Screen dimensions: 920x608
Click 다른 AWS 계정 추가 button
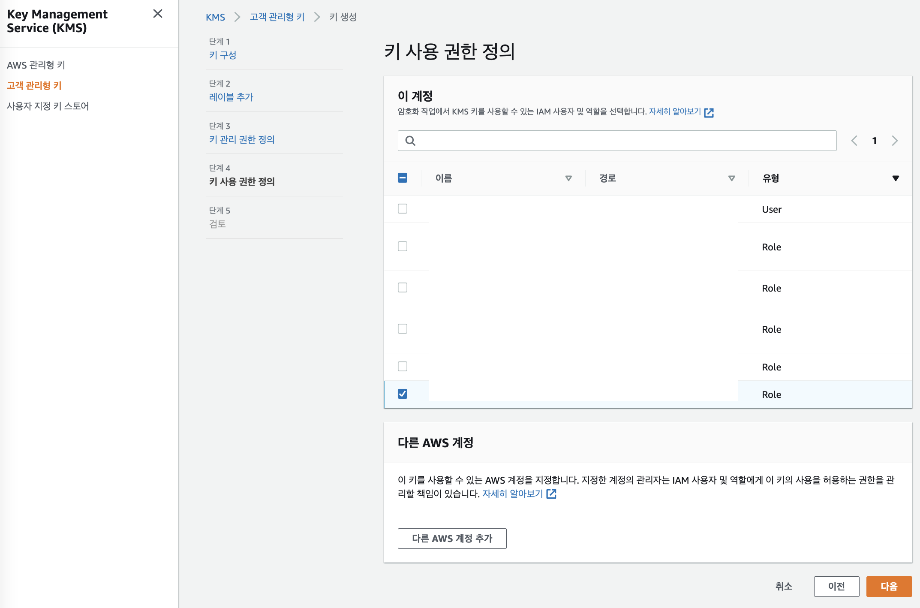click(452, 539)
